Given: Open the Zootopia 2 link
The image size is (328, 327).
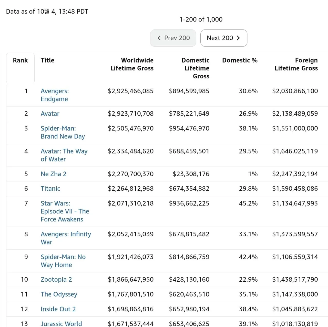Looking at the screenshot, I should (56, 280).
